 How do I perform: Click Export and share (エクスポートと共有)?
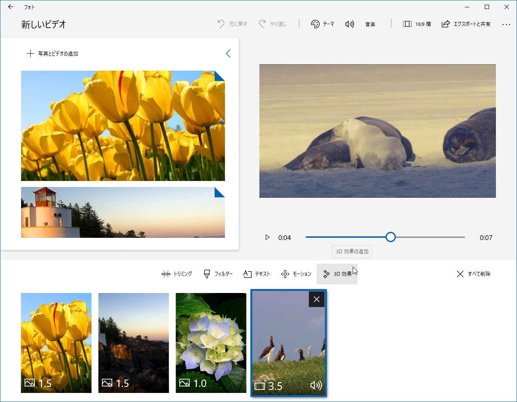pyautogui.click(x=466, y=24)
